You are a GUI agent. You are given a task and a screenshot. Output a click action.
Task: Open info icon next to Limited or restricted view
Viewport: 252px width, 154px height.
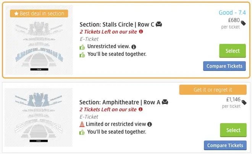tap(150, 125)
